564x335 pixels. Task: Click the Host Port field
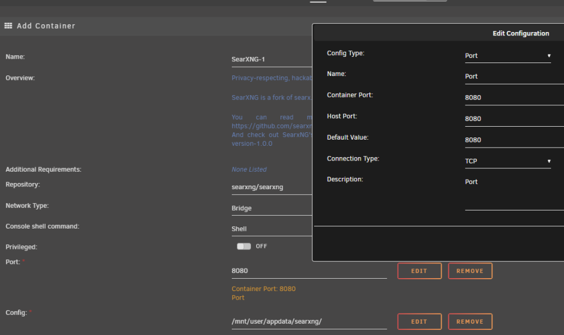pyautogui.click(x=514, y=119)
